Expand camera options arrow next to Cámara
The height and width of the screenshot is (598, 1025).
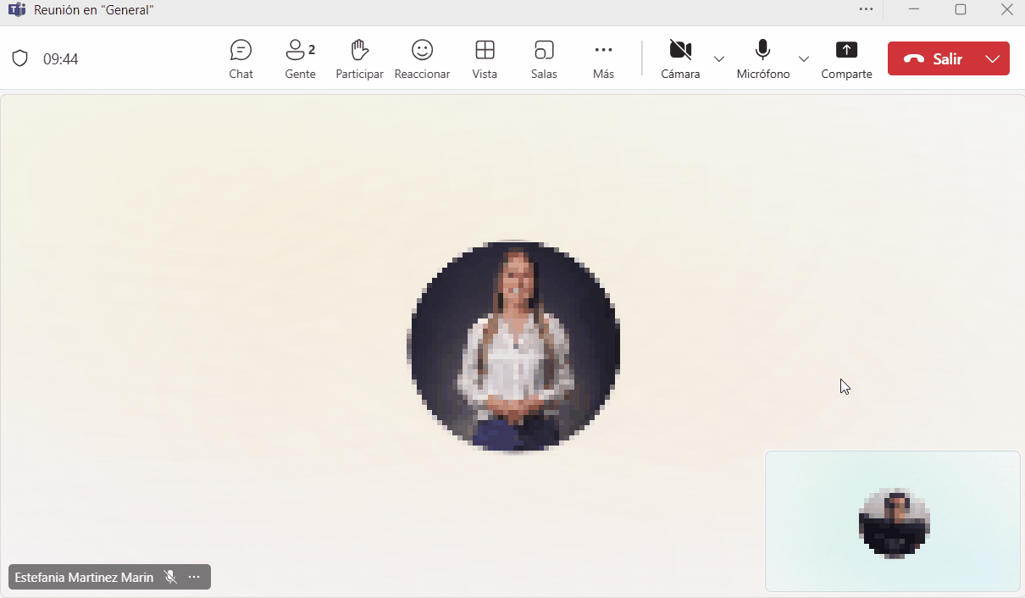click(x=719, y=58)
